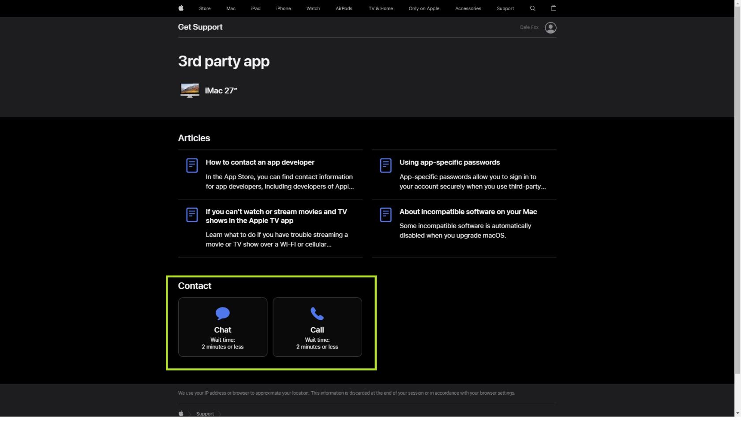Click the text 'App-specific passwords allow you to sign in'

pos(468,177)
